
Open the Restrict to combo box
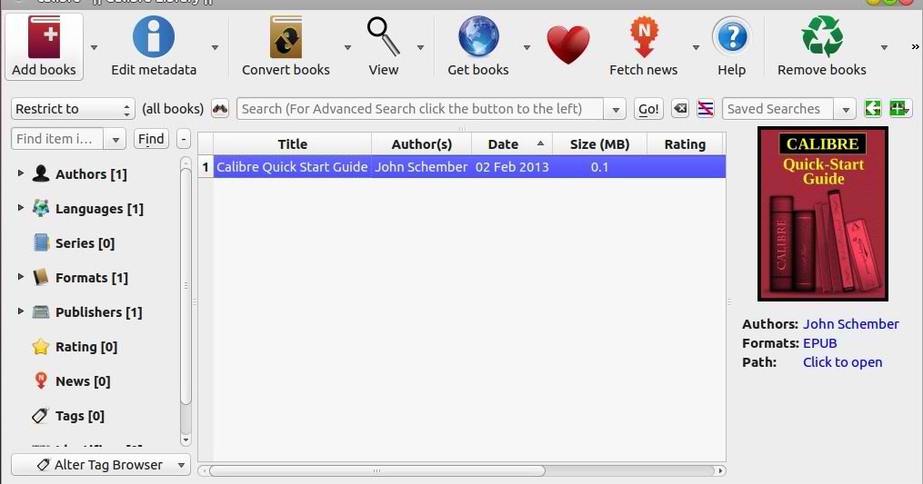pyautogui.click(x=73, y=109)
